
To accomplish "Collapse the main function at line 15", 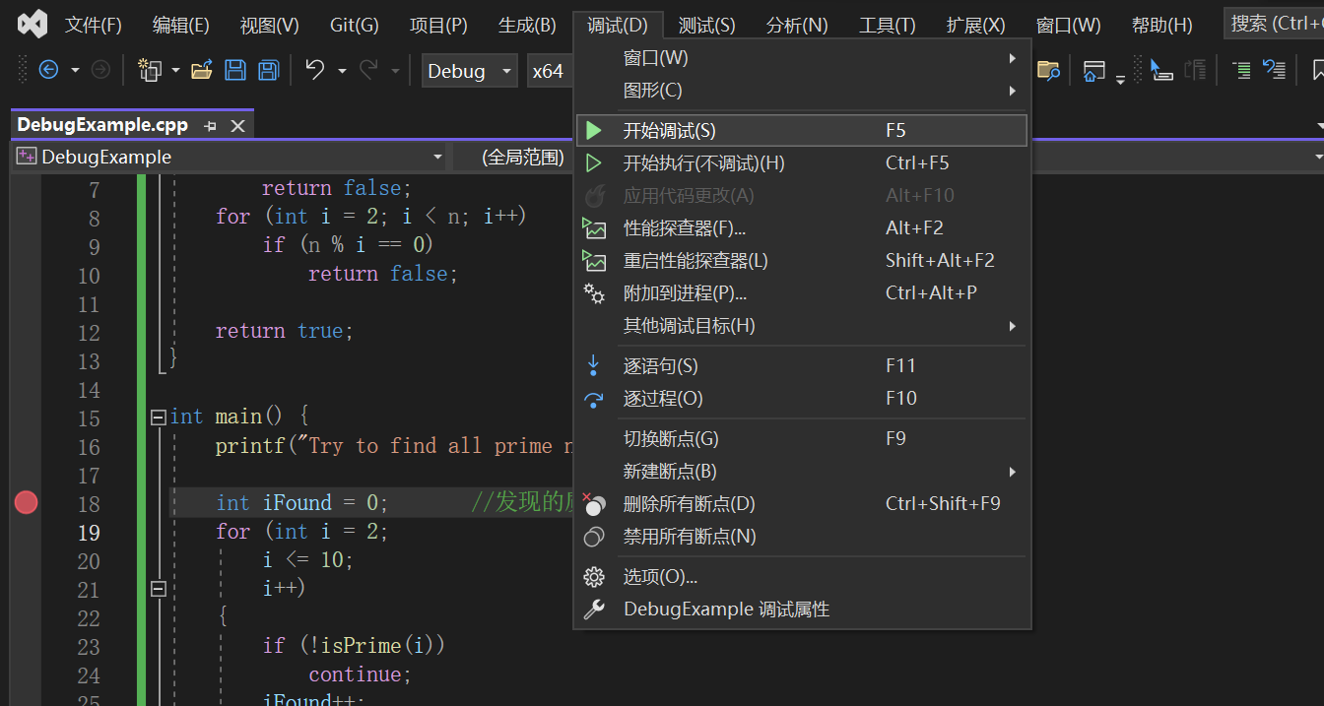I will (158, 417).
